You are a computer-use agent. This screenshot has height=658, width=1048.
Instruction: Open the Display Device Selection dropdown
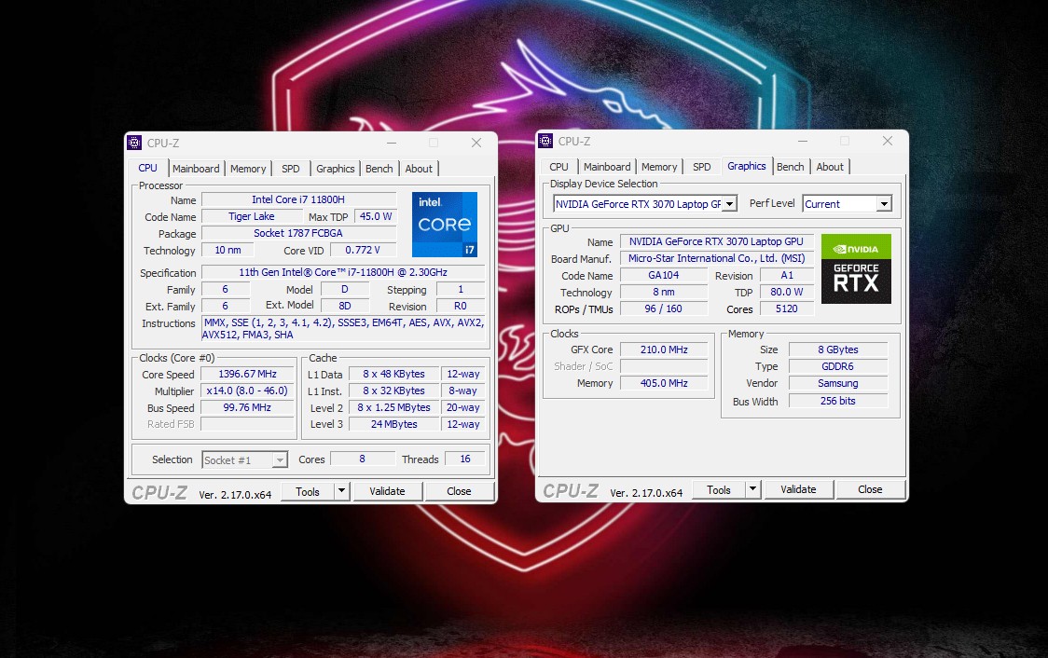[x=731, y=203]
